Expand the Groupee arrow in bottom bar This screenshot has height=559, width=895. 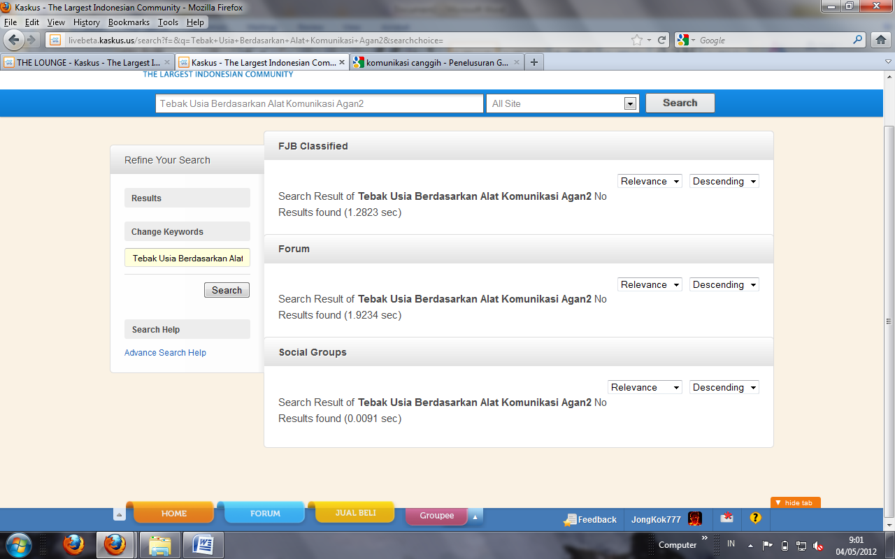pyautogui.click(x=475, y=517)
